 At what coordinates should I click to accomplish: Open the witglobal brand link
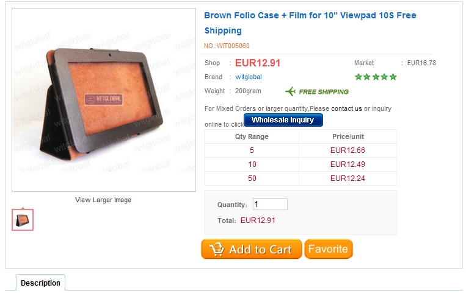point(249,77)
